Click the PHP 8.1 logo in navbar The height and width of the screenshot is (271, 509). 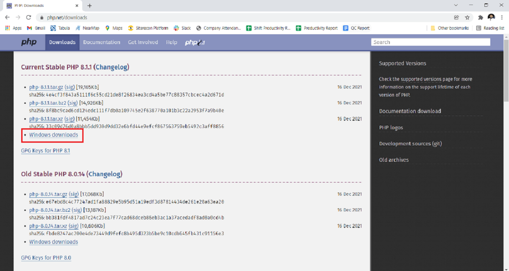tap(195, 42)
